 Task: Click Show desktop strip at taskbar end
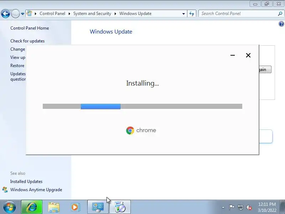(x=283, y=207)
